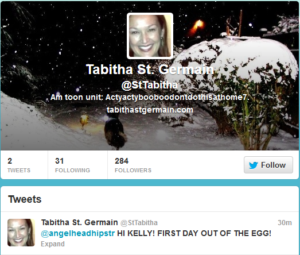Open the @angelheadhipstr mention
Viewport: 300px width, 255px height.
coord(78,233)
